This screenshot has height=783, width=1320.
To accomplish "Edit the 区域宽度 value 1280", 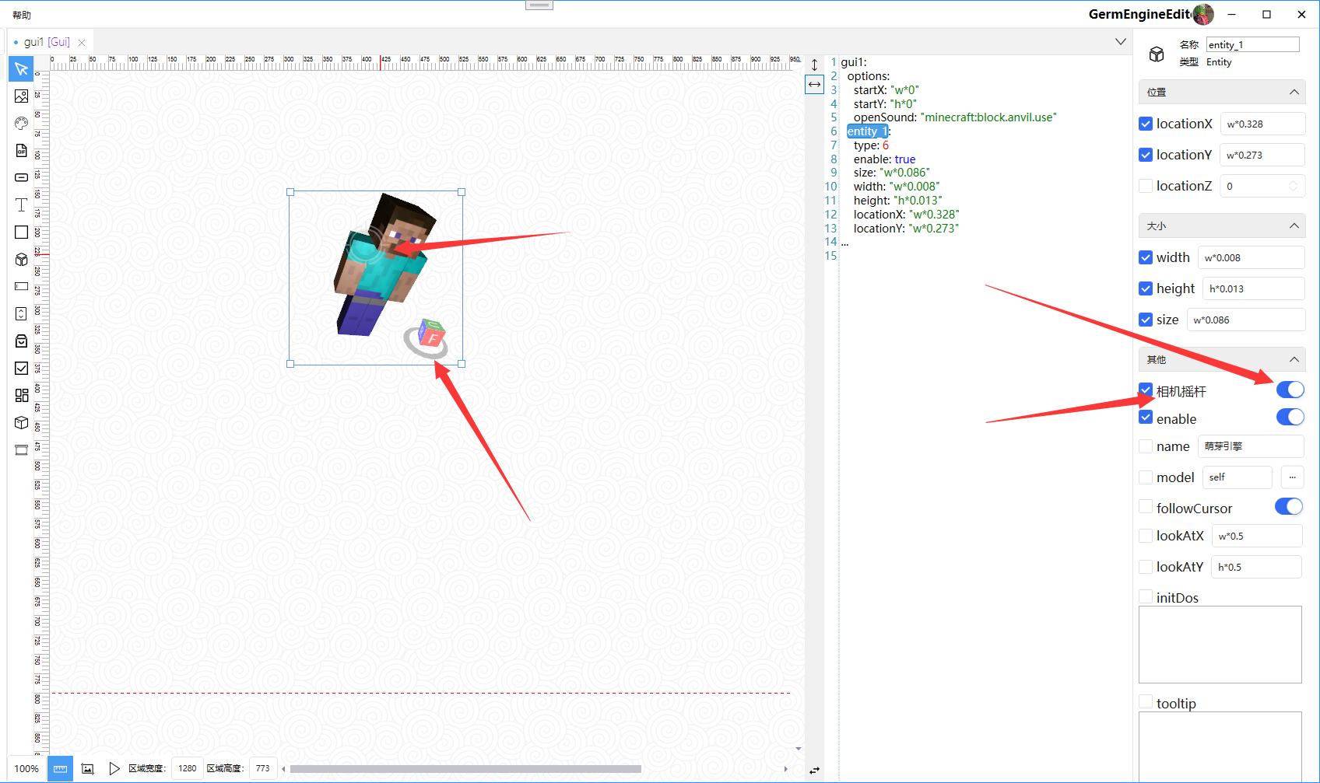I will pos(187,768).
